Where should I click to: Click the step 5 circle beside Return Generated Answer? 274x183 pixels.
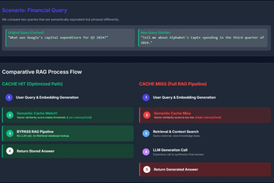(x=146, y=169)
